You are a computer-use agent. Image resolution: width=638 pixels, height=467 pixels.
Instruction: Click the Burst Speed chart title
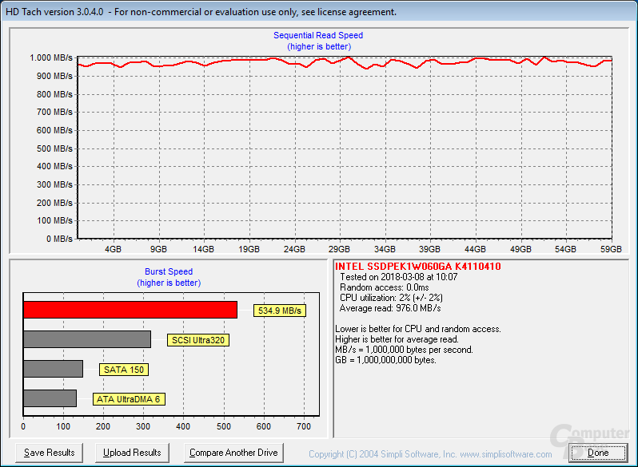coord(169,271)
